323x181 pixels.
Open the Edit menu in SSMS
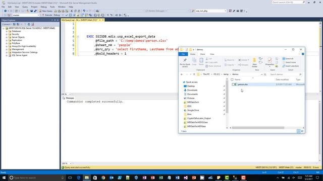coord(10,7)
